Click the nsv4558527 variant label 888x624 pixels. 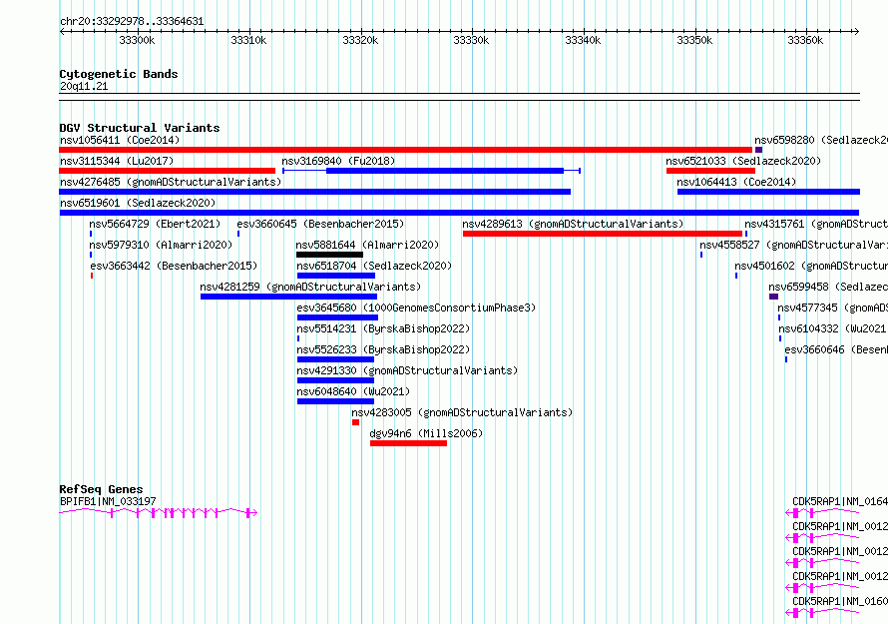pyautogui.click(x=793, y=245)
